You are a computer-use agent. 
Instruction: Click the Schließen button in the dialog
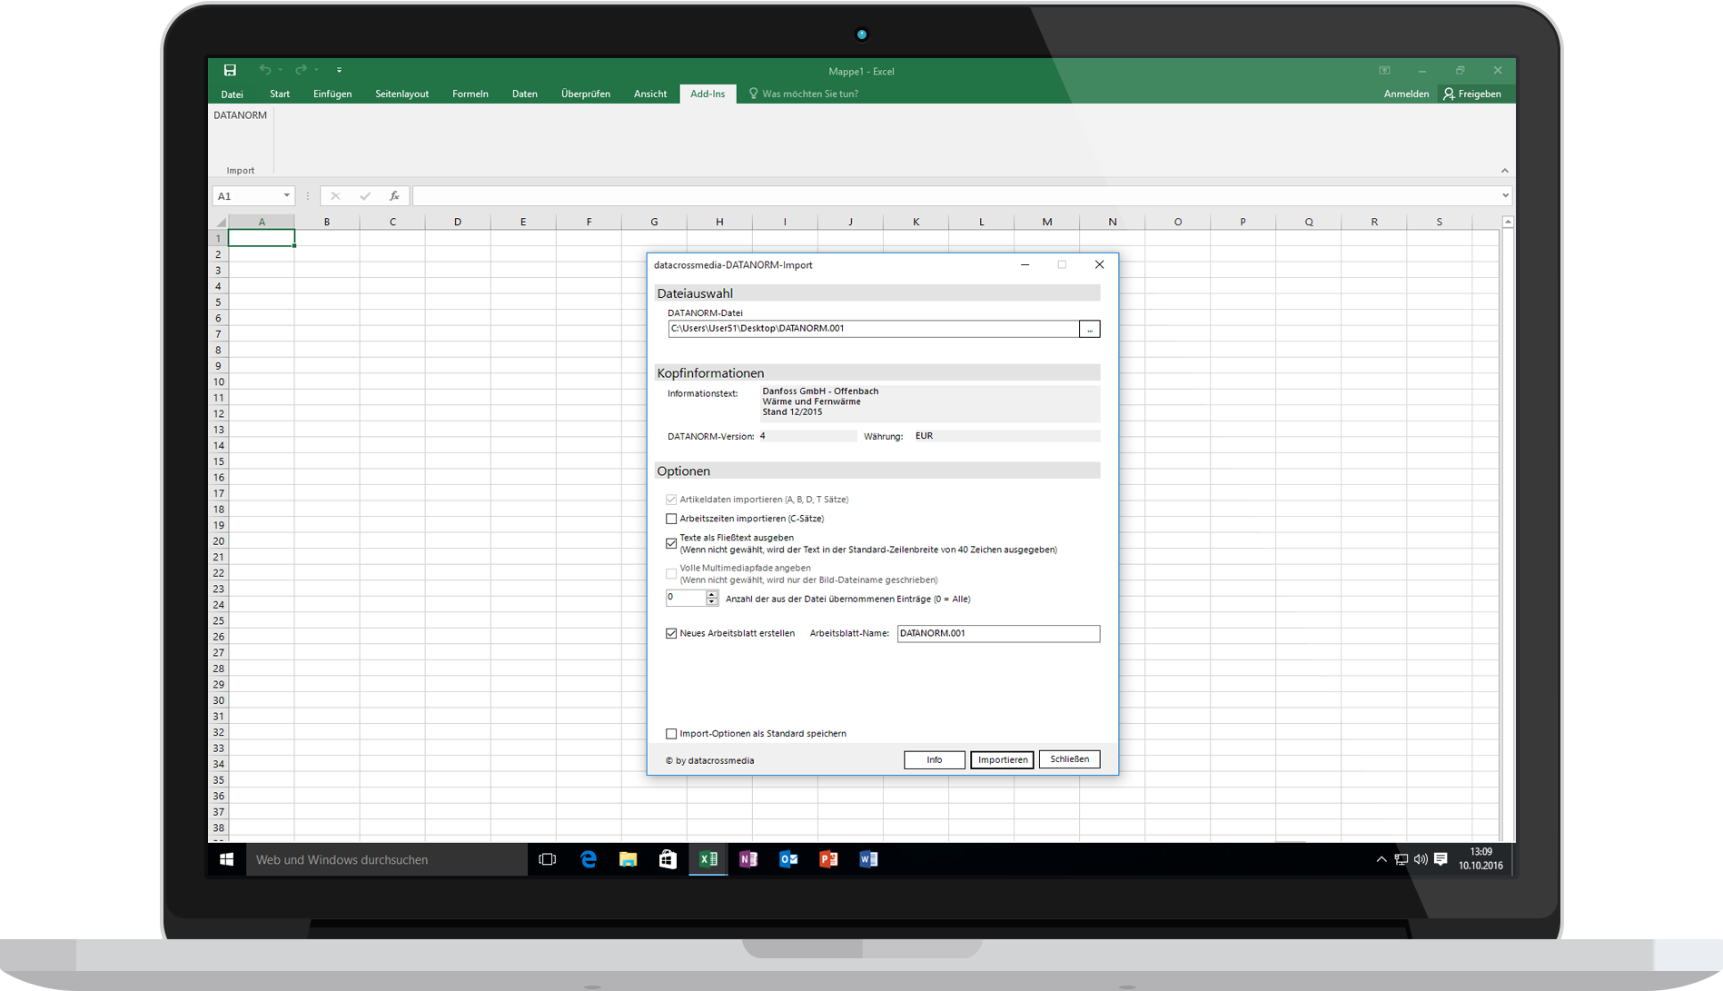point(1069,759)
